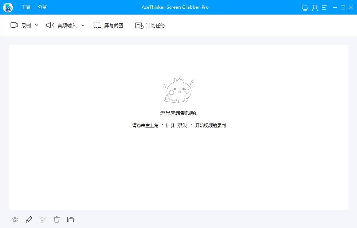Open the hamburger settings menu
This screenshot has width=357, height=228.
[324, 7]
